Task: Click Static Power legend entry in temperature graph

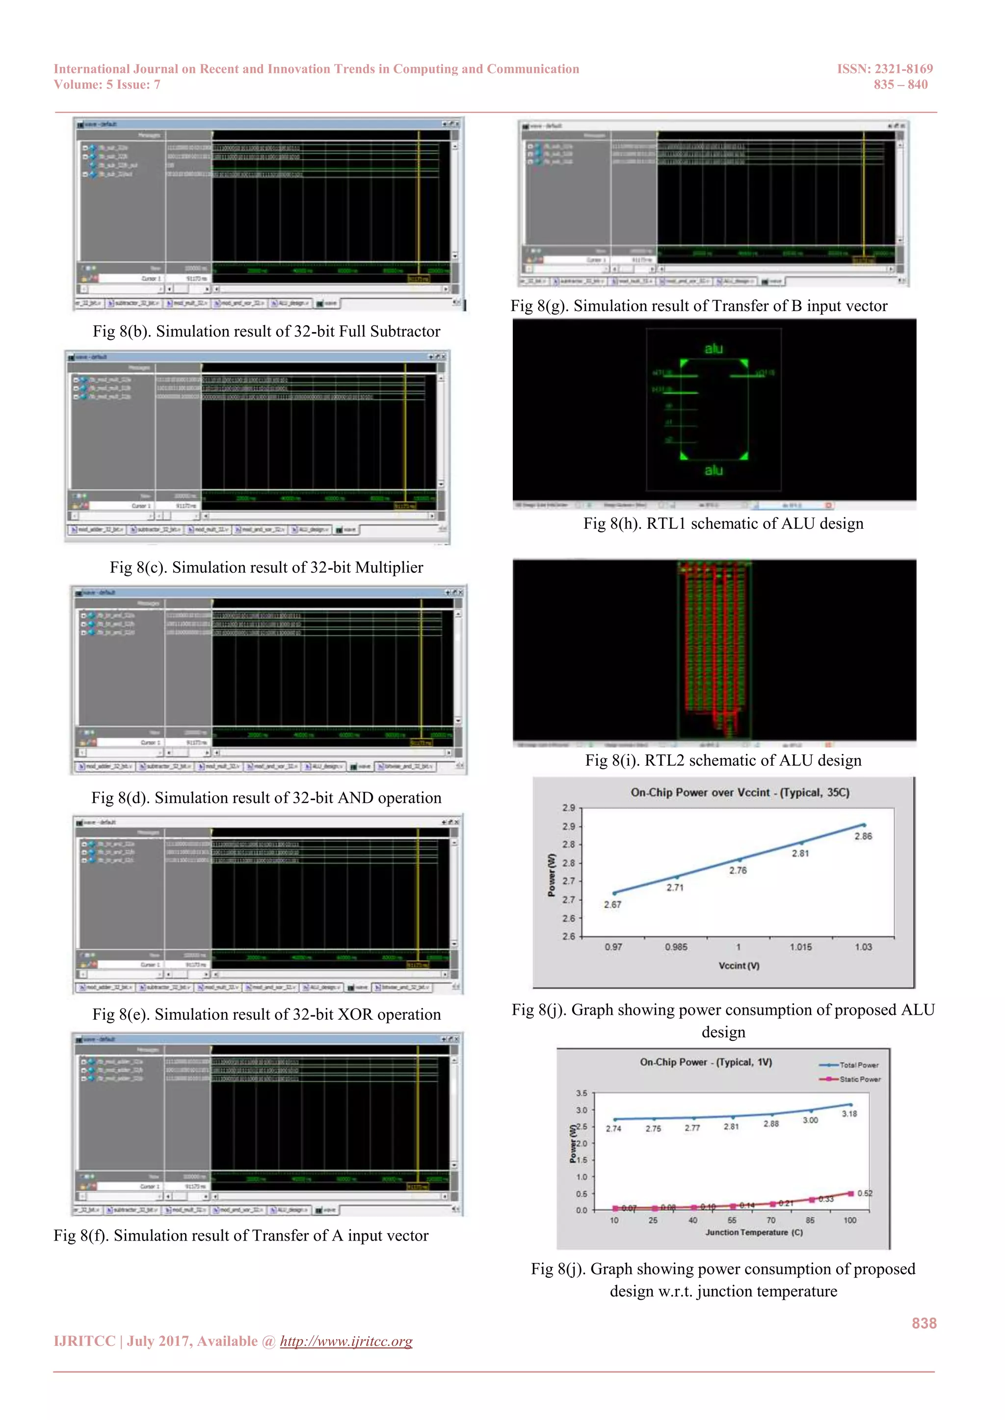Action: [849, 1079]
